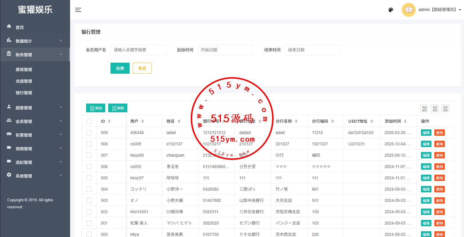464x237 pixels.
Task: Click the admin avatar image
Action: [408, 10]
